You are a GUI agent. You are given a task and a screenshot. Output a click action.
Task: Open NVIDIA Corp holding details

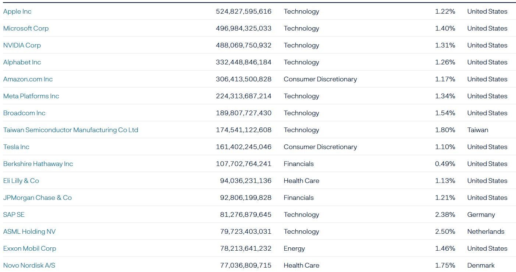(x=22, y=45)
